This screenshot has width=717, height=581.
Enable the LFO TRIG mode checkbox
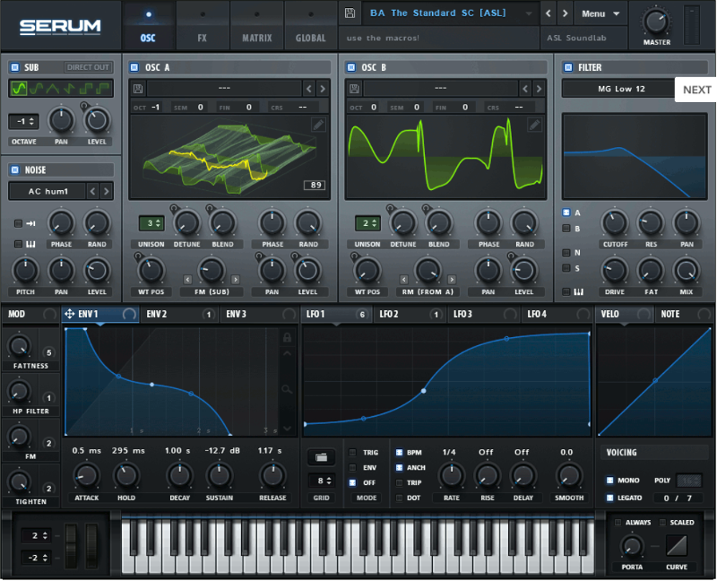[x=352, y=453]
